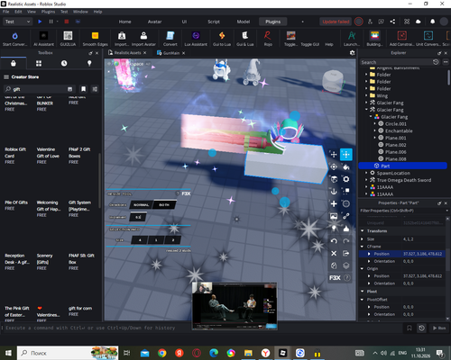This screenshot has width=451, height=360.
Task: Open the Plugins menu in menu bar
Action: tap(48, 12)
